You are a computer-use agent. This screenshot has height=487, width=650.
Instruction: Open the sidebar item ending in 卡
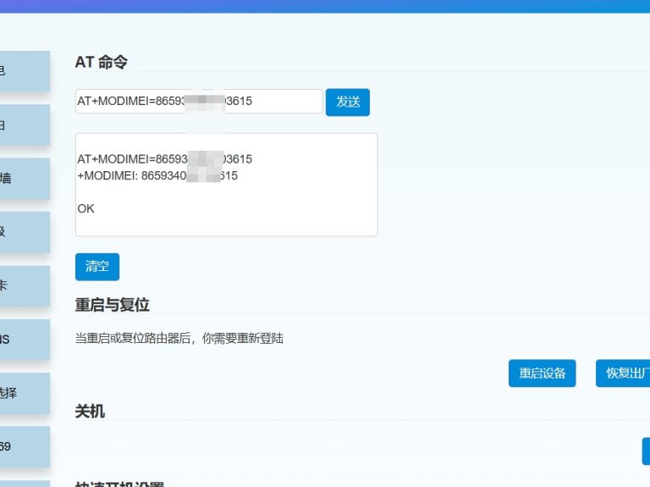[24, 286]
